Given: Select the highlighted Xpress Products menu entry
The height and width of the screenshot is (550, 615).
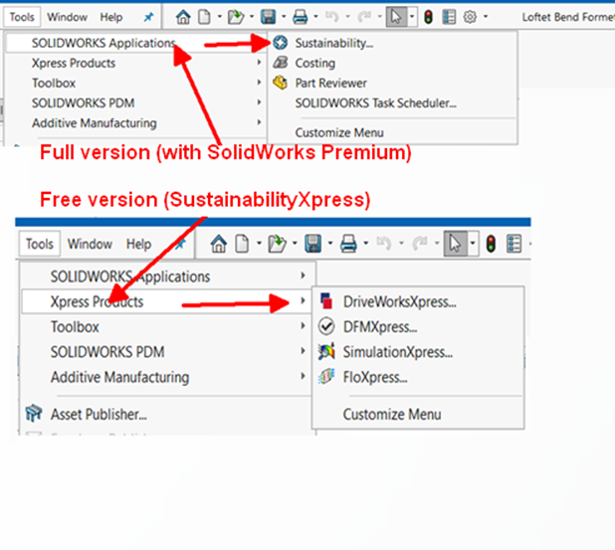Looking at the screenshot, I should click(x=97, y=301).
